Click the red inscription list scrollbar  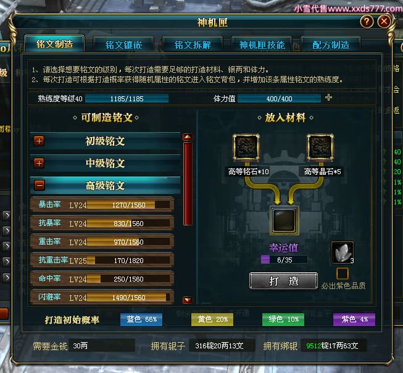coord(188,183)
